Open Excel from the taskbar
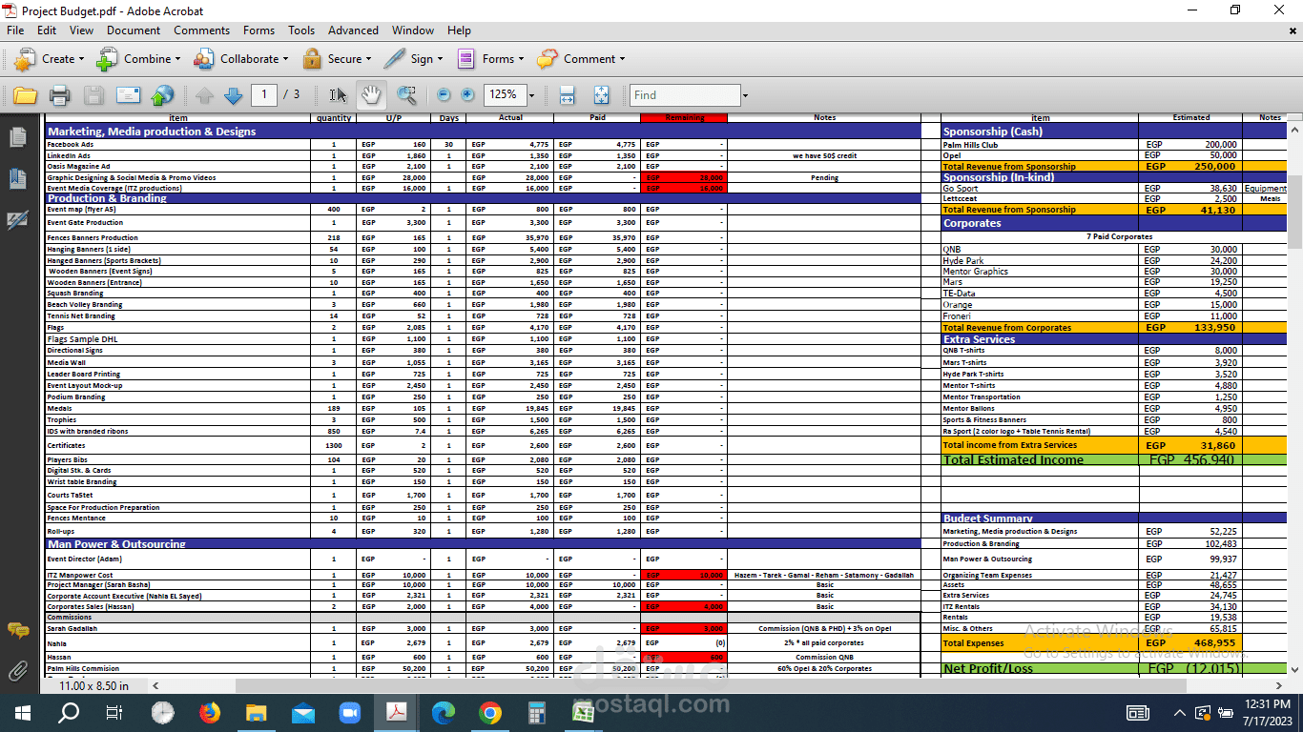Image resolution: width=1303 pixels, height=732 pixels. pyautogui.click(x=584, y=712)
